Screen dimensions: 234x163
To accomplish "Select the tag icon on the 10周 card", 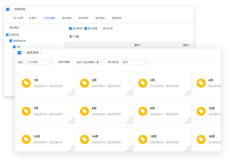I will tap(201, 111).
